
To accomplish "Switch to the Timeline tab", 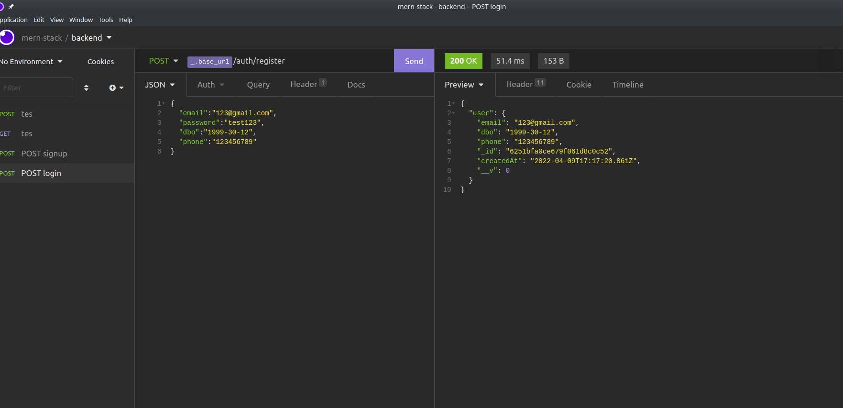I will click(628, 85).
